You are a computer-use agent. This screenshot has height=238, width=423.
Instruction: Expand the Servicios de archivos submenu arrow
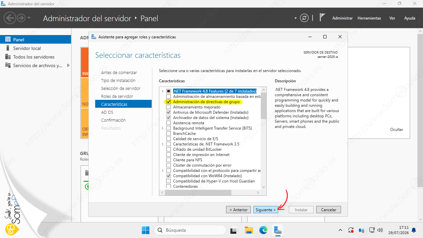pos(68,65)
